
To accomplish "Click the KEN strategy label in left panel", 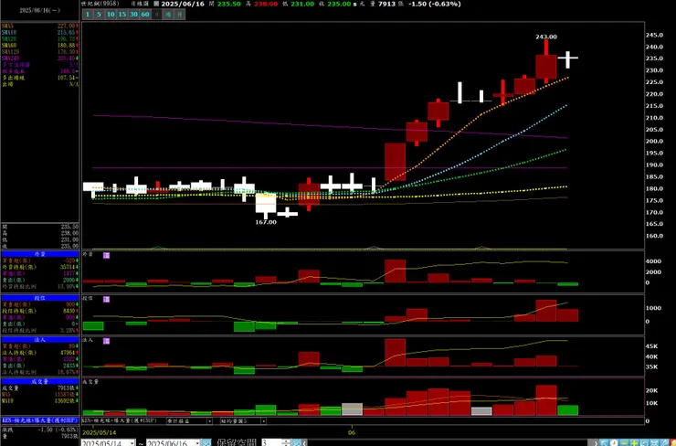I will tap(39, 420).
